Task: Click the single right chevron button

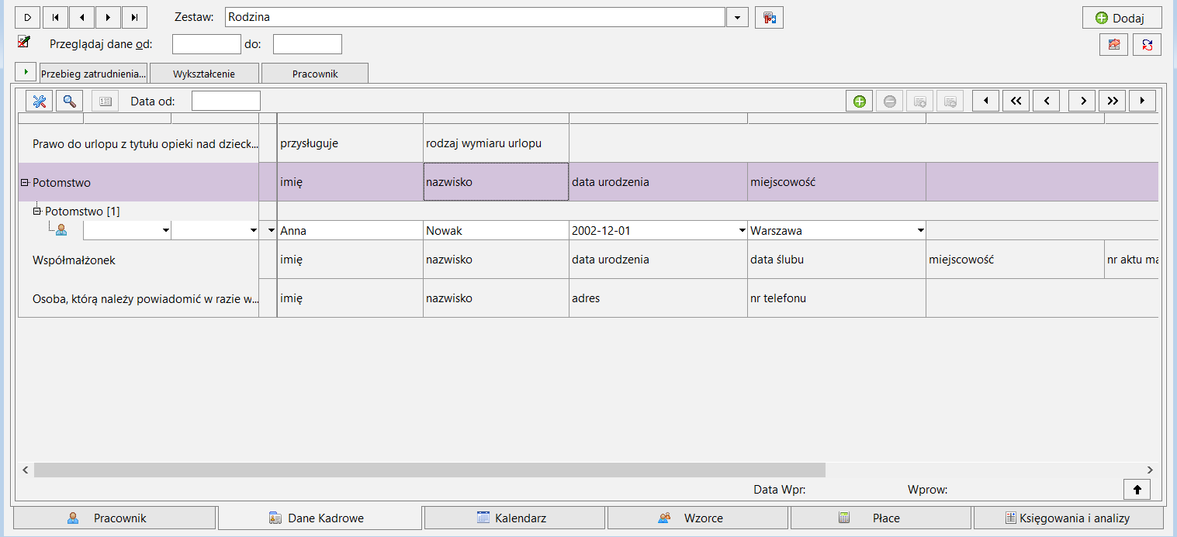Action: pyautogui.click(x=1082, y=101)
